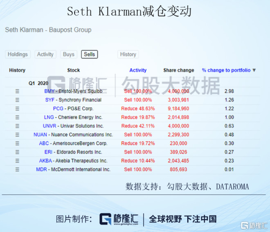Switch to the Holdings tab
The width and height of the screenshot is (270, 232).
[x=18, y=54]
